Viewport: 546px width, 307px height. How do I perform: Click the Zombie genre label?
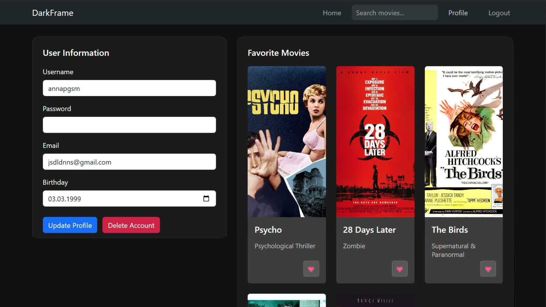click(x=354, y=246)
